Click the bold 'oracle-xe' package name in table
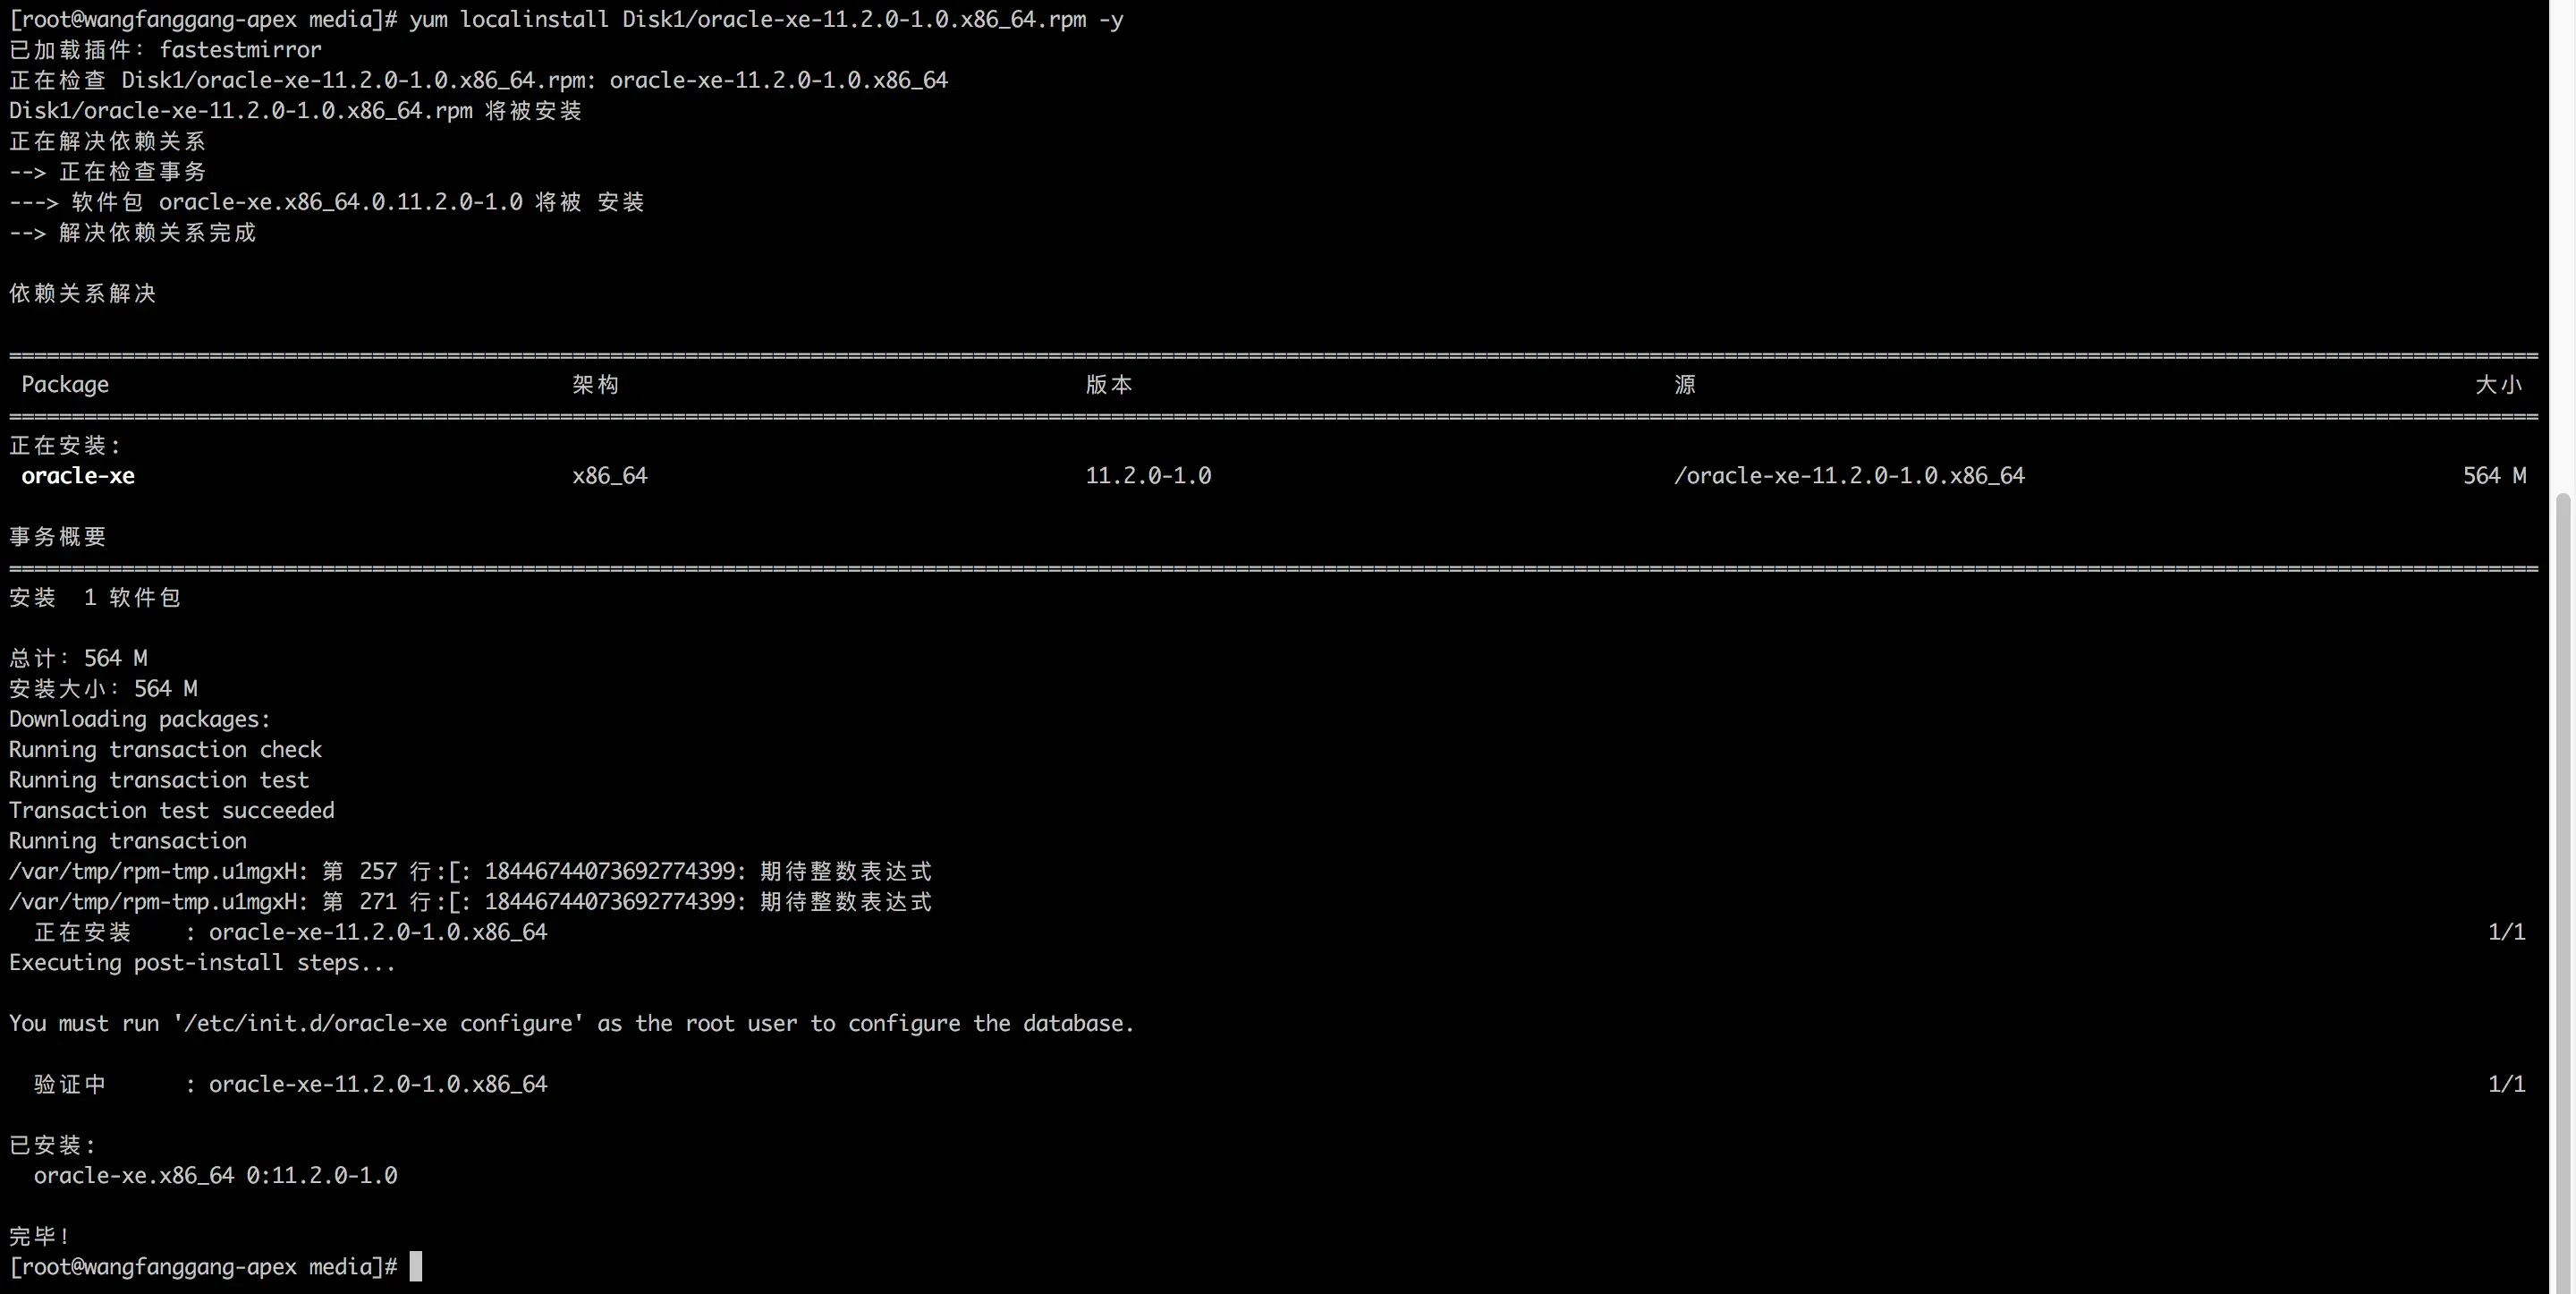Viewport: 2576px width, 1294px height. pyautogui.click(x=78, y=475)
